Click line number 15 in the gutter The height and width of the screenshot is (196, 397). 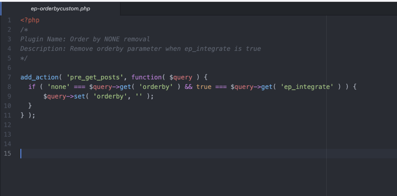click(x=8, y=153)
